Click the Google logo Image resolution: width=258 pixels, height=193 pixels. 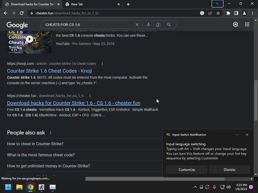[17, 25]
